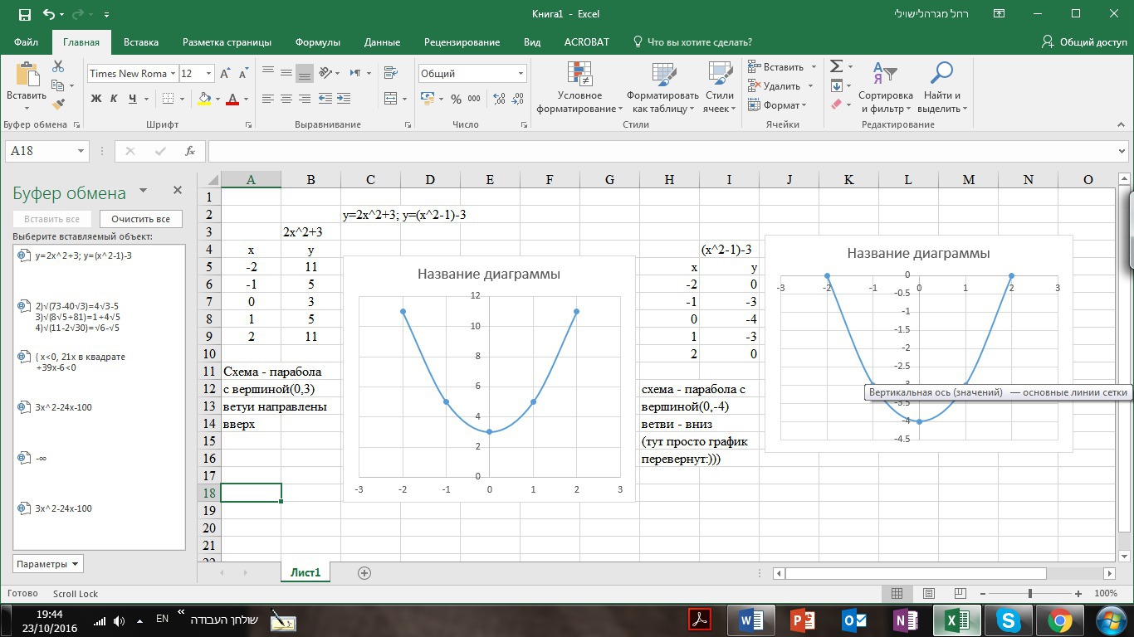The image size is (1134, 637).
Task: Increase the font size
Action: pos(226,74)
